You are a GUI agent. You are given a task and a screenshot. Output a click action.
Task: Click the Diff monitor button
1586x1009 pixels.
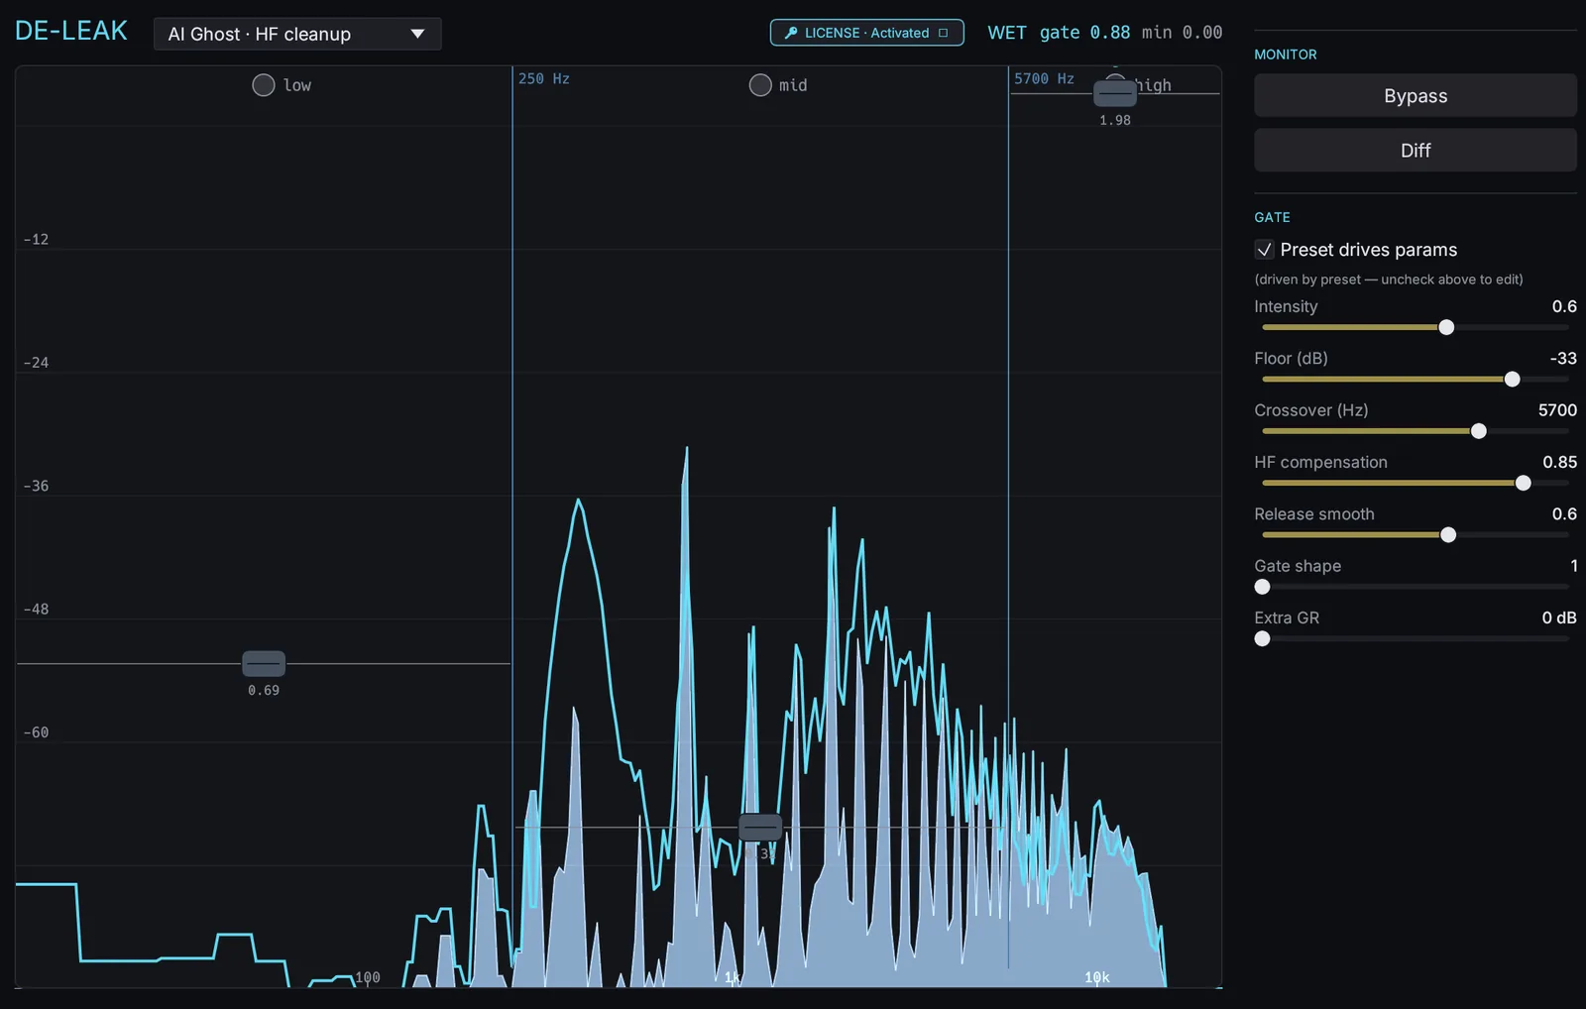click(1416, 151)
